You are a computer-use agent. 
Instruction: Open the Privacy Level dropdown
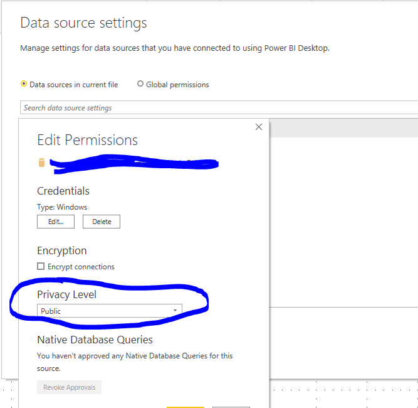point(110,311)
